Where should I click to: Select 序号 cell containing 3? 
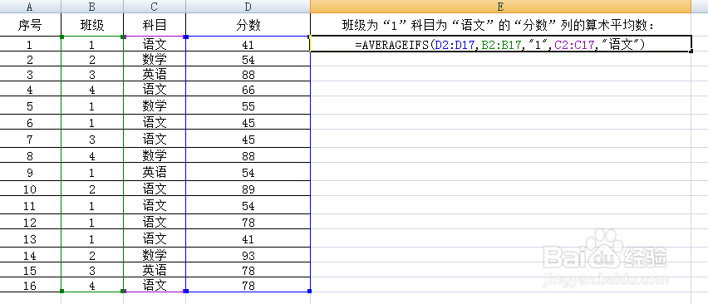30,74
